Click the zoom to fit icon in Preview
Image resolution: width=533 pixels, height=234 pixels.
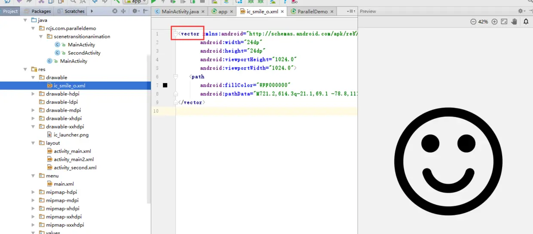click(504, 21)
